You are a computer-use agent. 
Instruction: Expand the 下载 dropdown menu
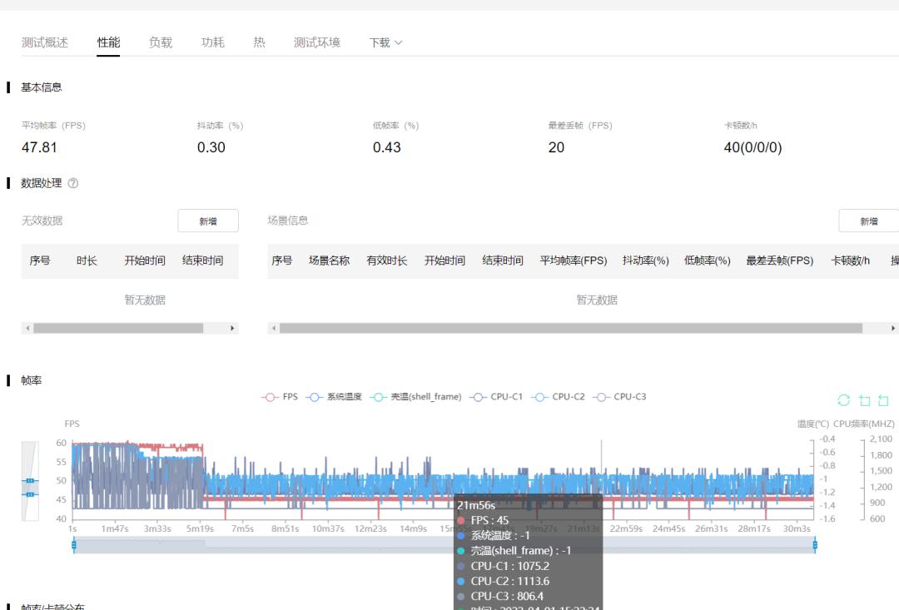[385, 42]
